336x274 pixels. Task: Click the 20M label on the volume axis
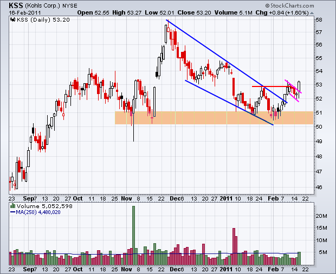(x=321, y=216)
